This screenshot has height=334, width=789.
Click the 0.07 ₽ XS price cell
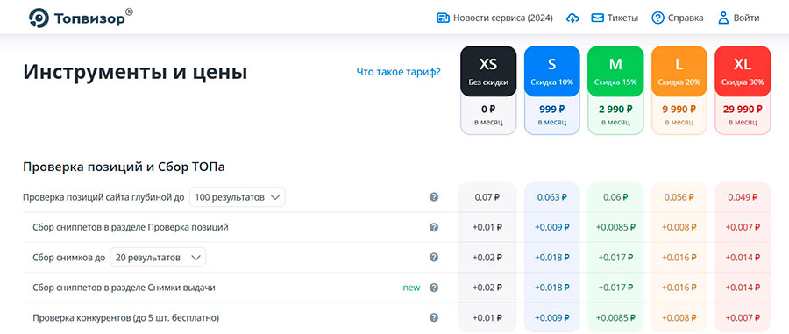coord(487,197)
